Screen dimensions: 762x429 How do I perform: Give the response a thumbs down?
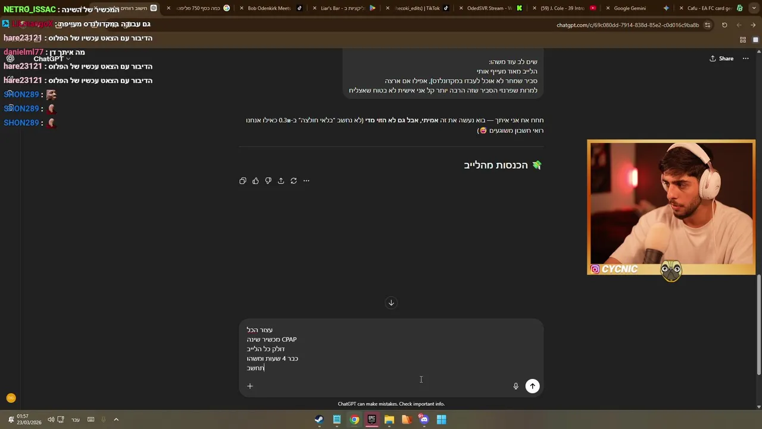(x=268, y=181)
